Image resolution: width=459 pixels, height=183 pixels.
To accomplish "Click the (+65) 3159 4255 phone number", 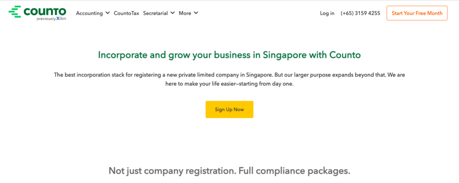I will coord(360,13).
